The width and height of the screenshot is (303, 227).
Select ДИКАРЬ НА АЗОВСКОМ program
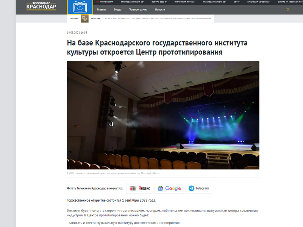tap(291, 2)
